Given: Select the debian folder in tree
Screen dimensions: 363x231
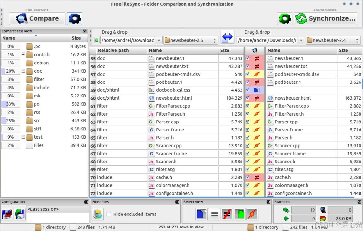Looking at the screenshot, I should [41, 63].
